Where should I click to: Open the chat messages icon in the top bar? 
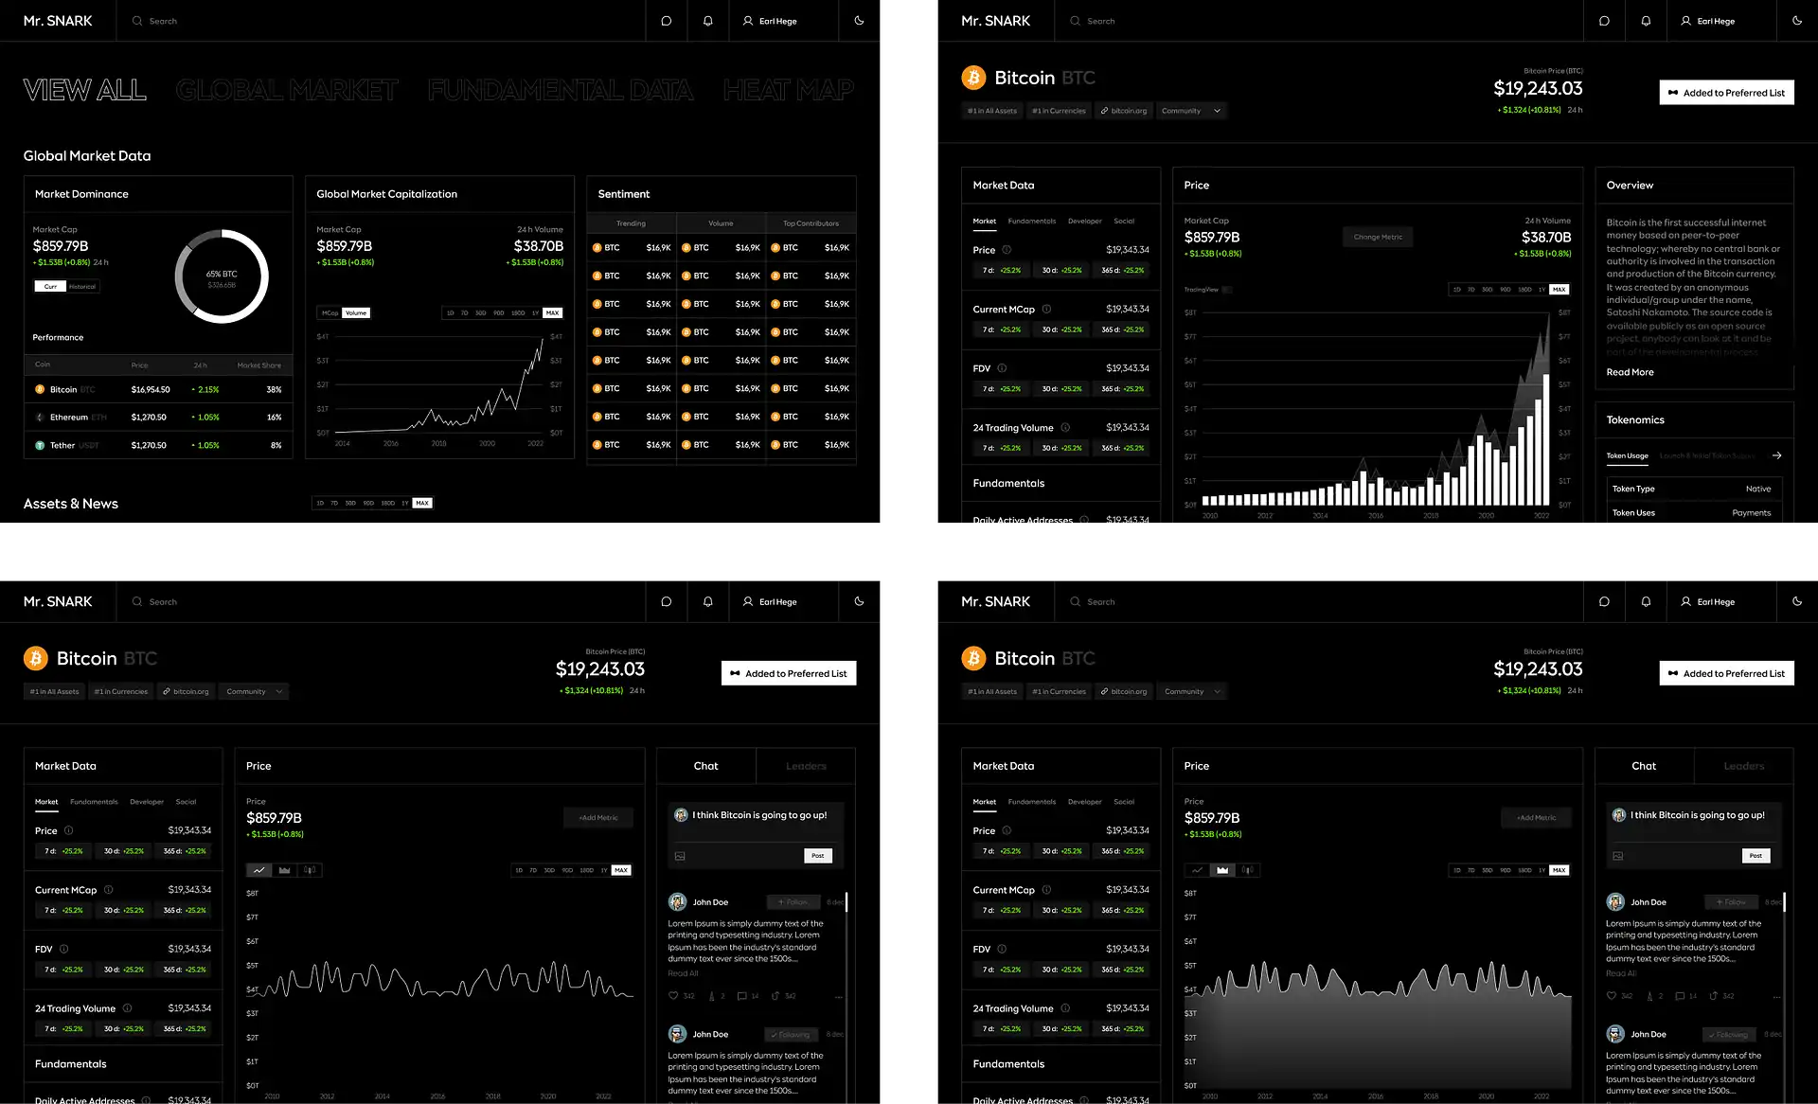667,21
